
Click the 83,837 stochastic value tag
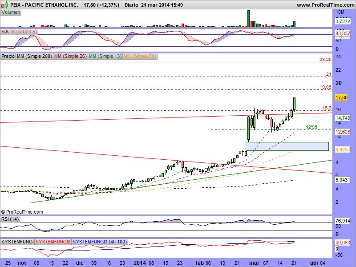(x=343, y=34)
